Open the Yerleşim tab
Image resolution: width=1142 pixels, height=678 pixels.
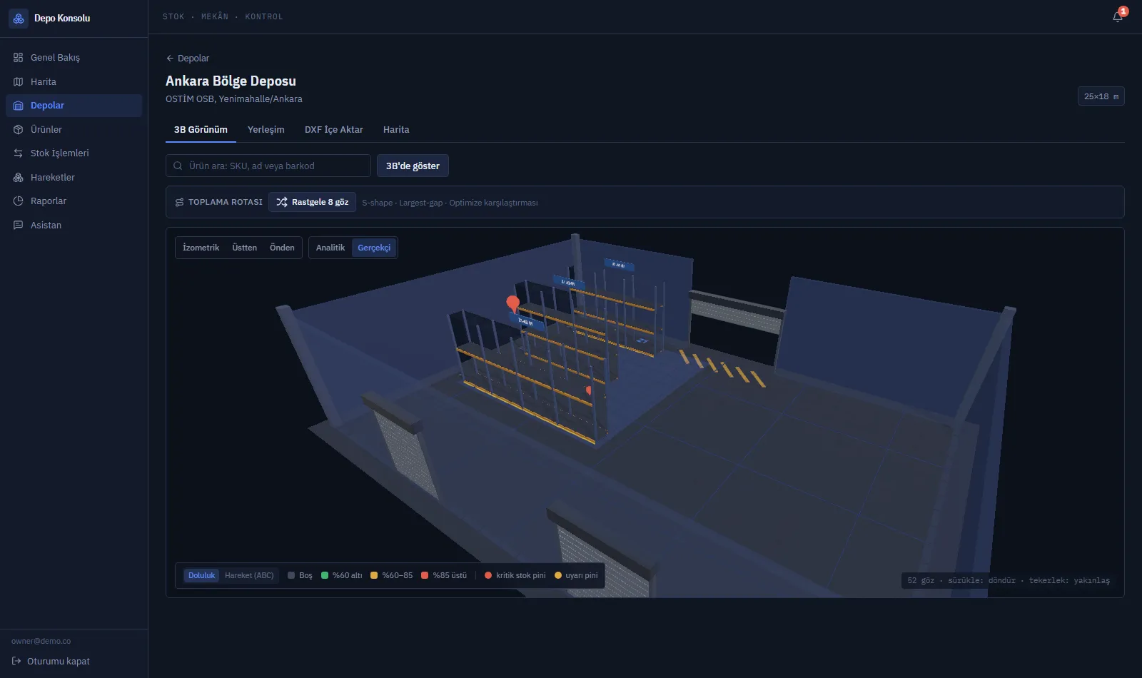click(266, 130)
